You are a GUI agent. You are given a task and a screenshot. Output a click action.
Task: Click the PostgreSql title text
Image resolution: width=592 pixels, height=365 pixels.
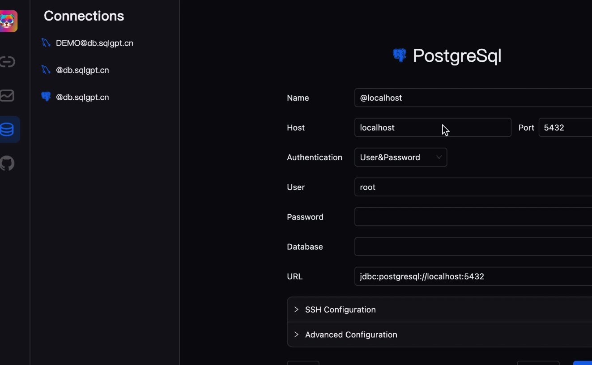point(457,56)
